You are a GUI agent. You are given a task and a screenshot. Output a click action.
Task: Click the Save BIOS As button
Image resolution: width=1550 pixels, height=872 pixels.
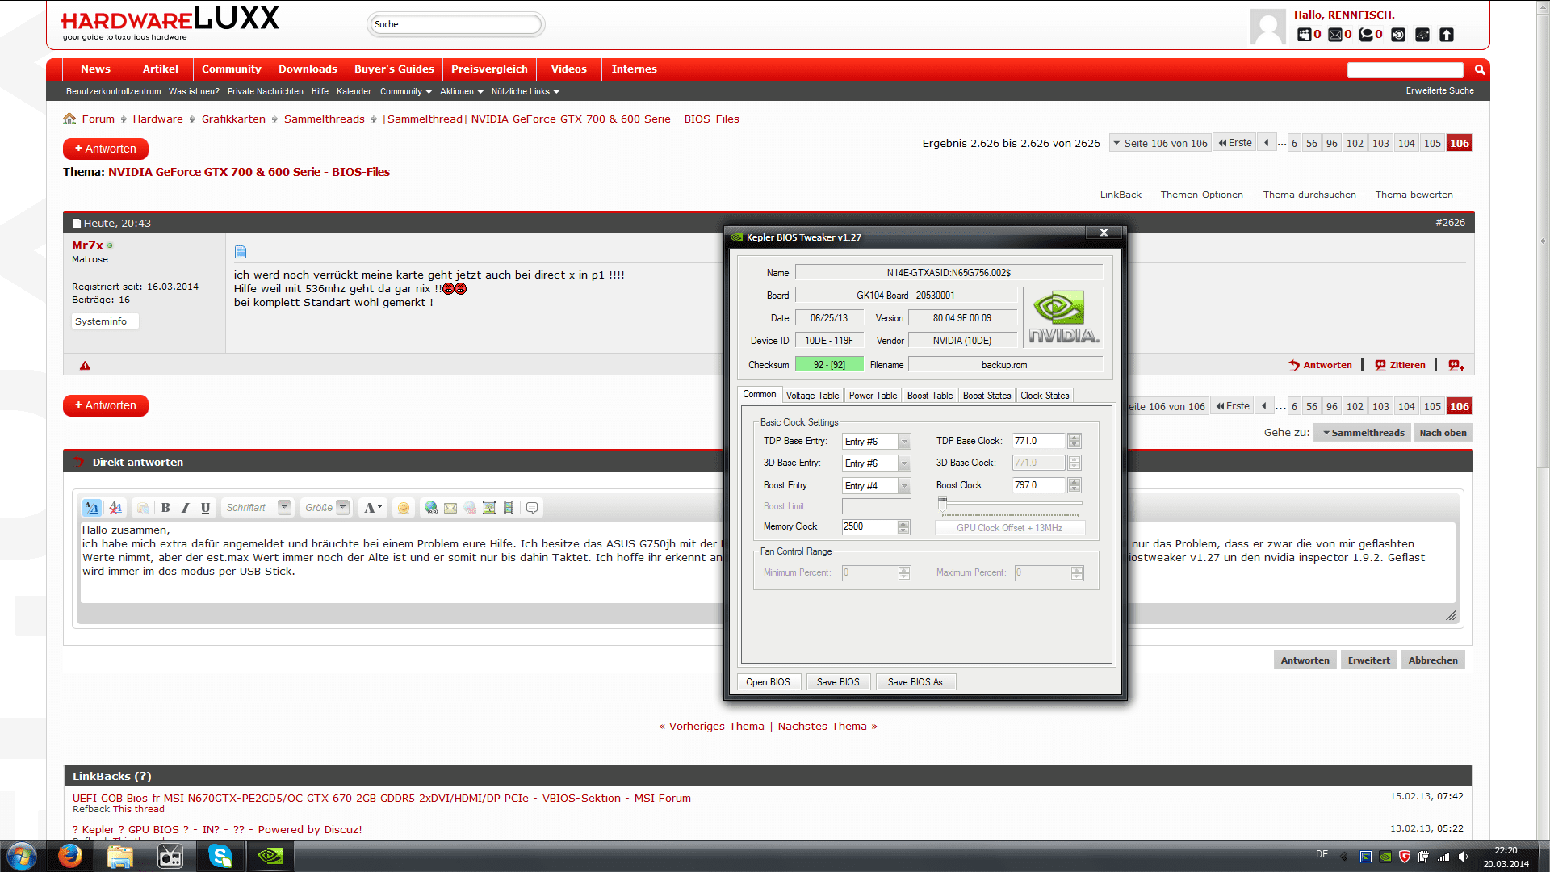[915, 682]
